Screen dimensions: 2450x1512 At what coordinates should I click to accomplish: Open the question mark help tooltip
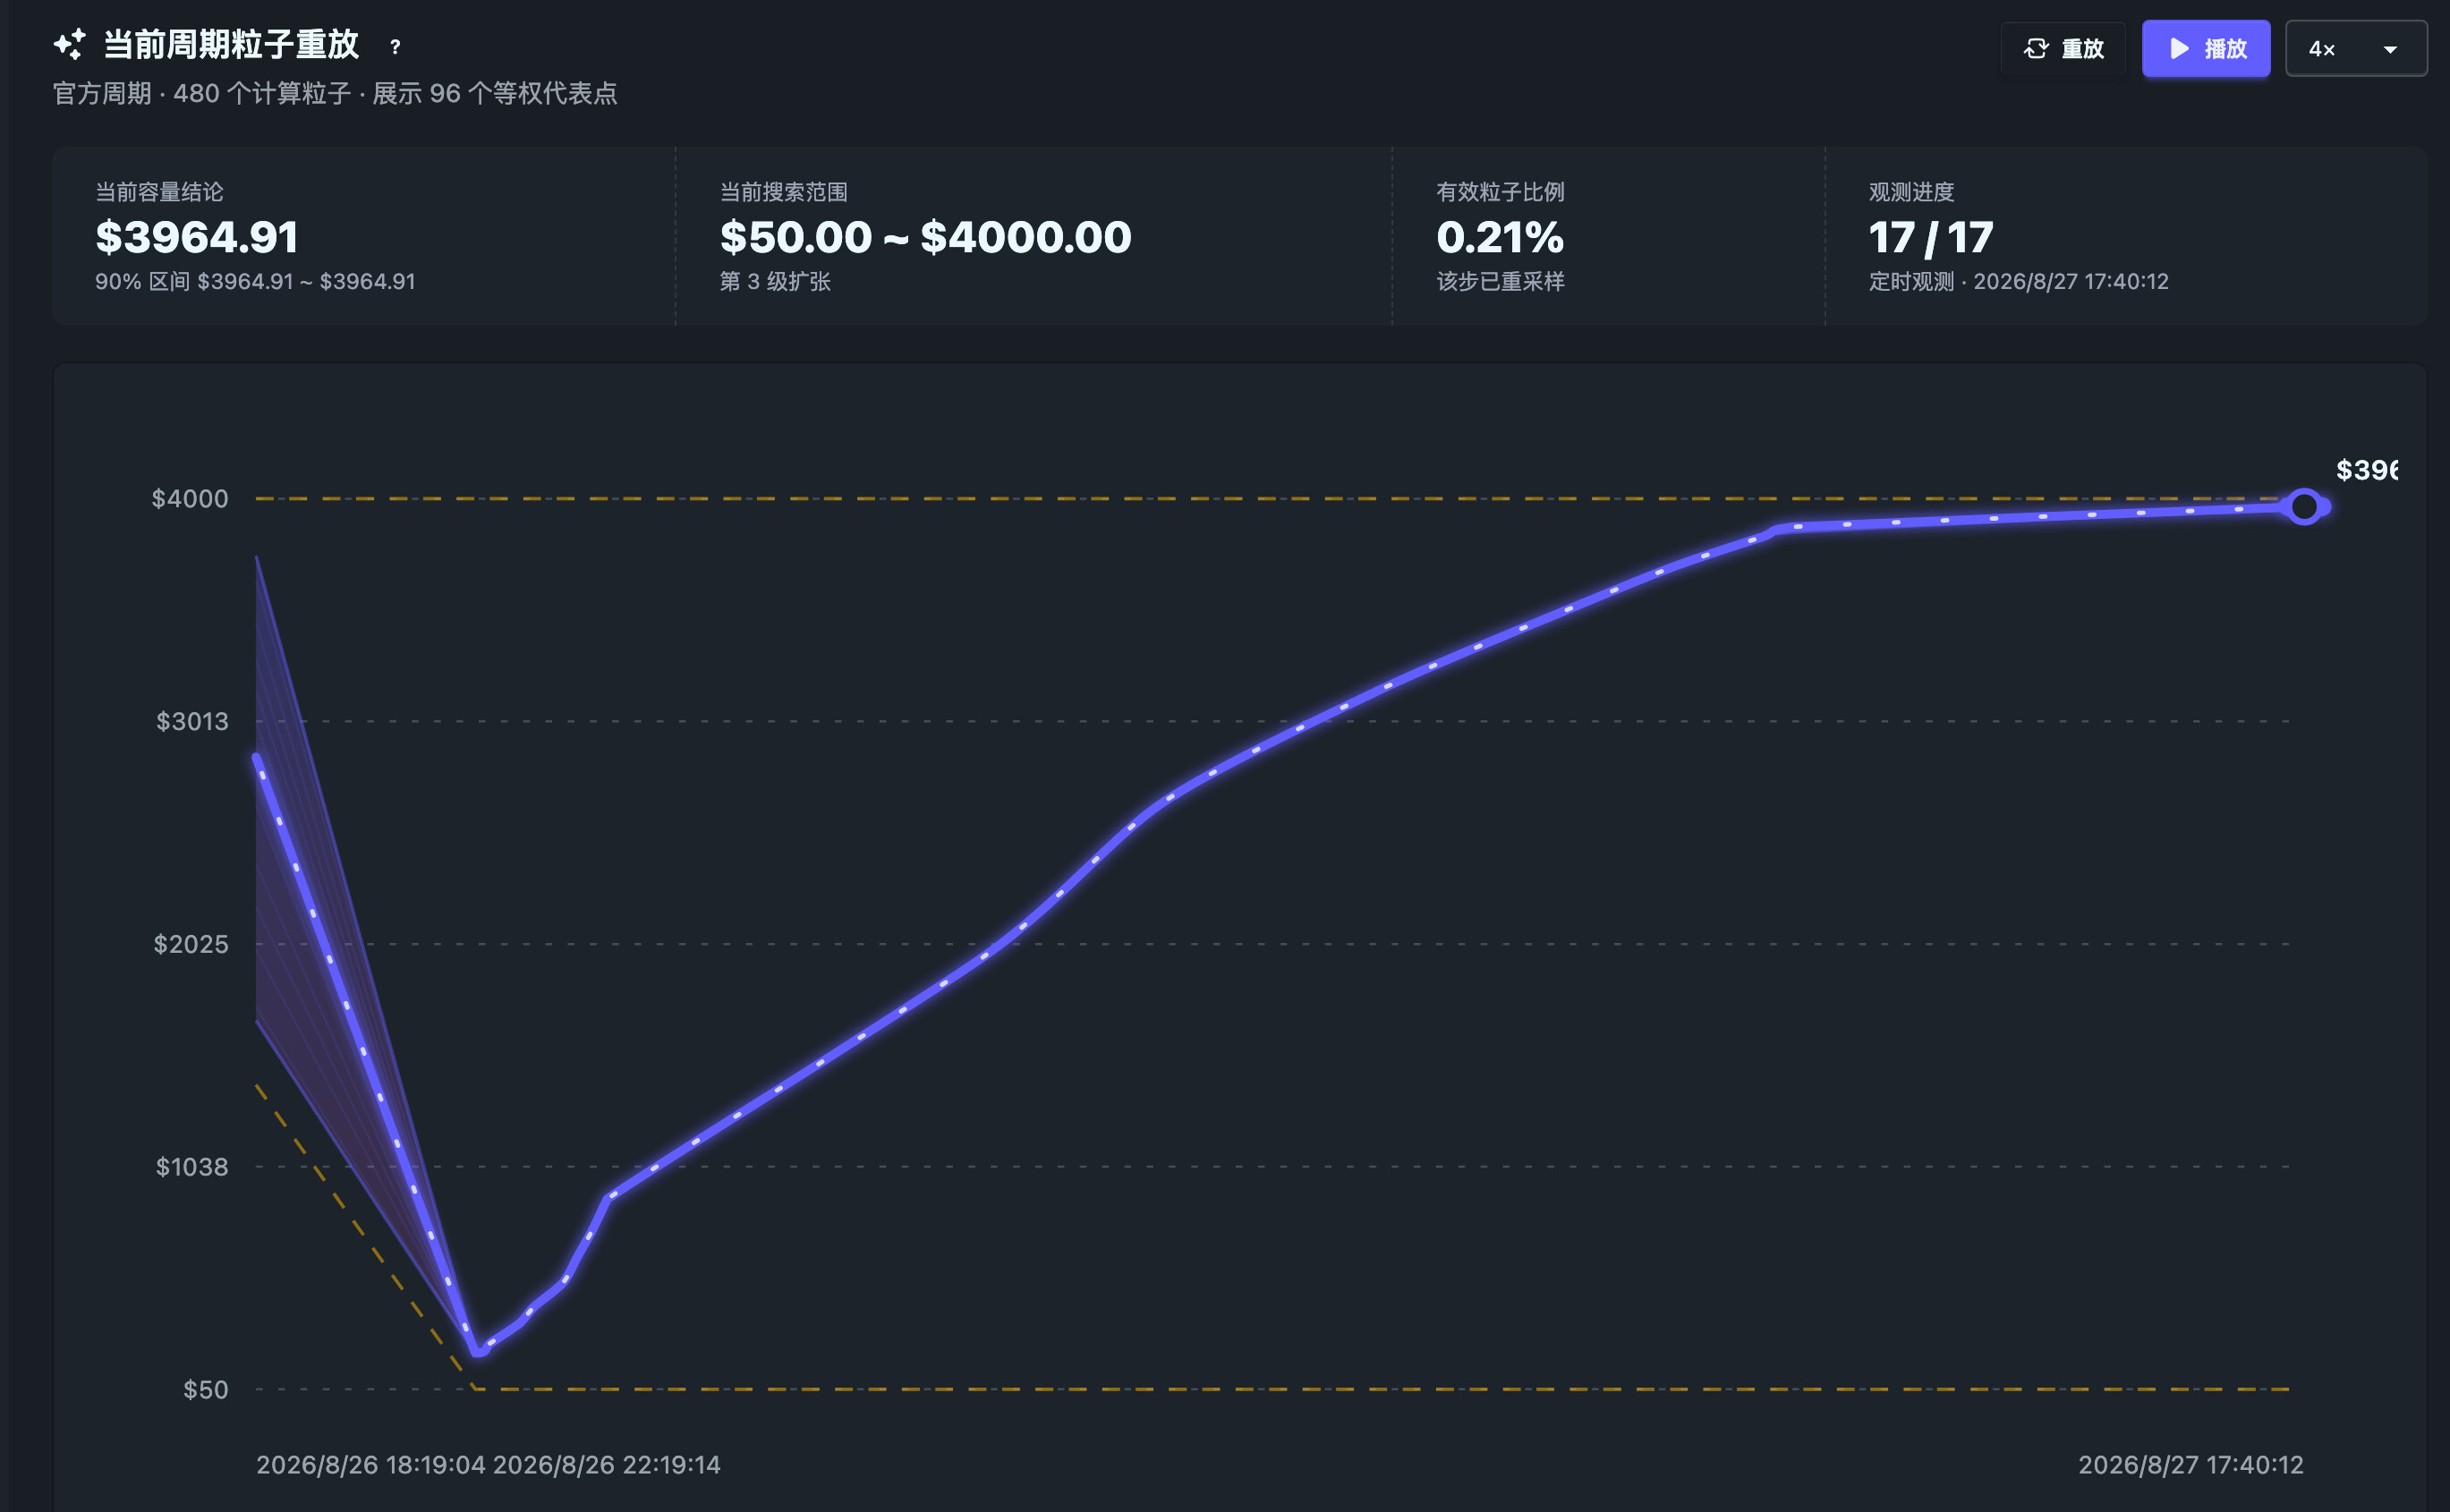[x=395, y=47]
